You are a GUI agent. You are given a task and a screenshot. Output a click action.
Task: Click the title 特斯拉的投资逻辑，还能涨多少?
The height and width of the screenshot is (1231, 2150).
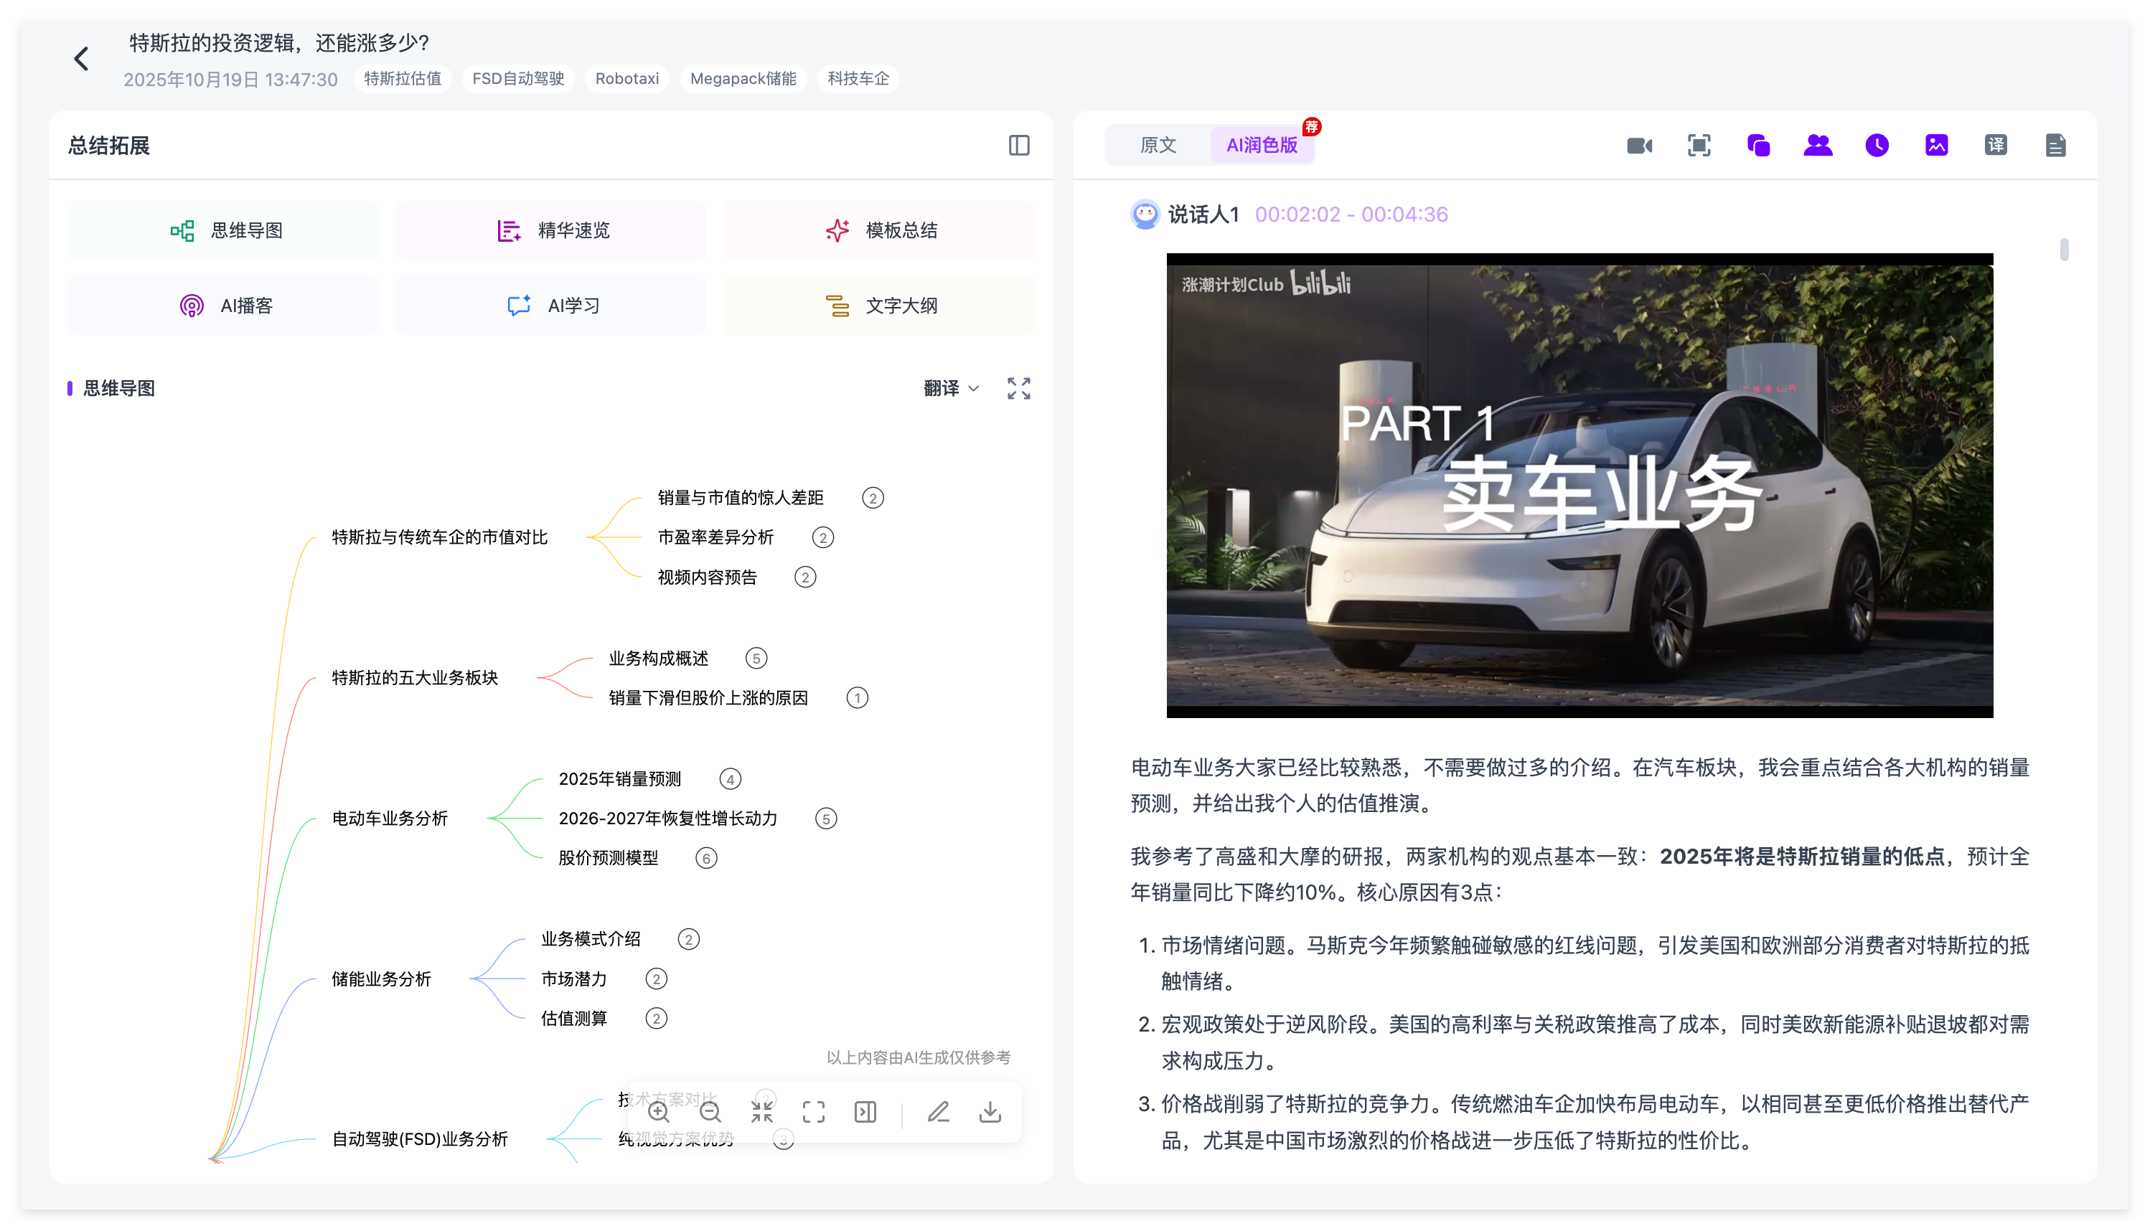(279, 43)
